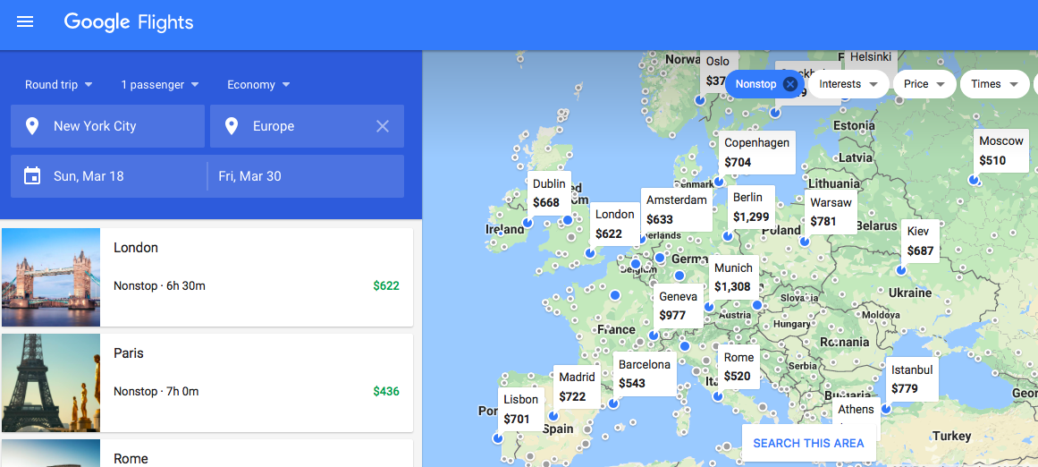Select Warsaw $781 map label

click(831, 211)
